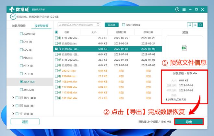Enable 仅显示删除项 checkbox

click(x=124, y=25)
